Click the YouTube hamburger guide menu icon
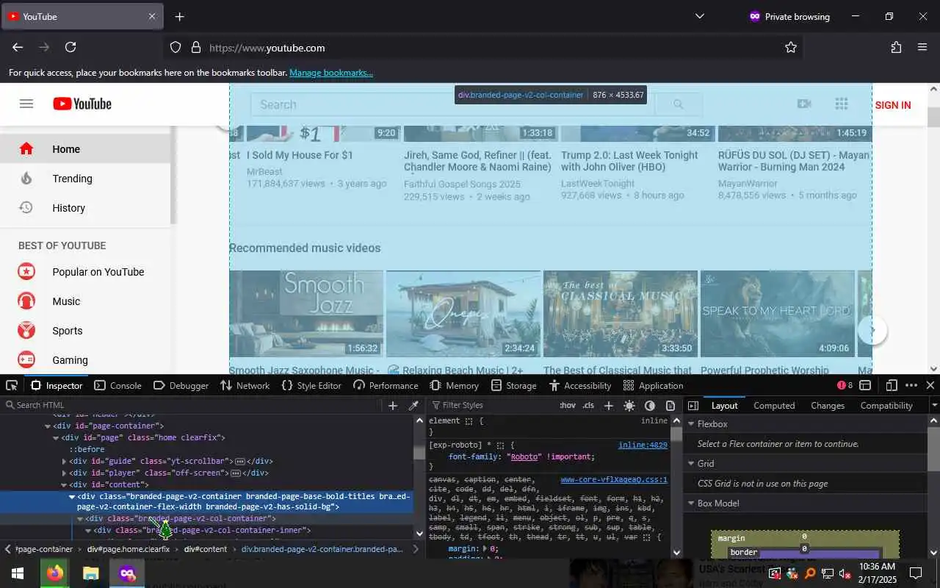Image resolution: width=940 pixels, height=588 pixels. pos(26,104)
